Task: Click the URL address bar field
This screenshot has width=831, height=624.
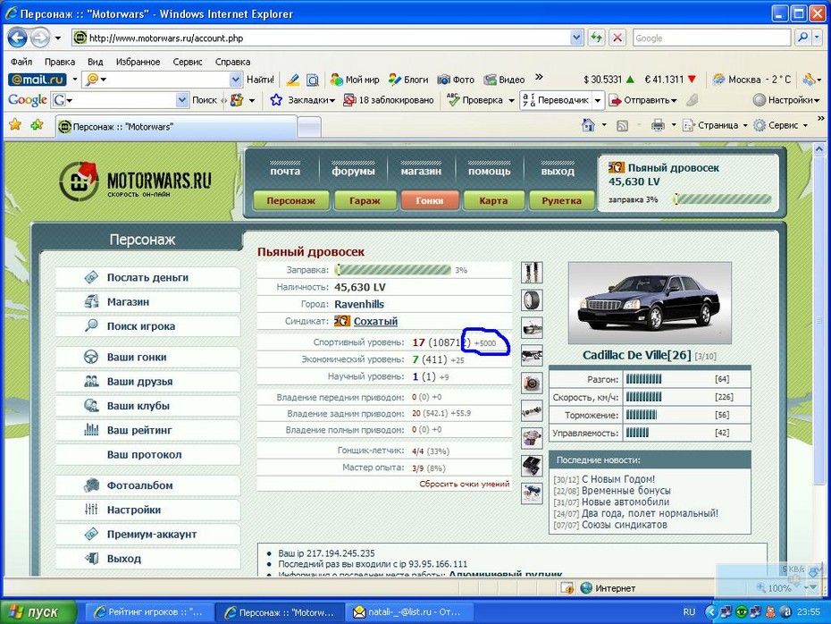Action: coord(328,38)
